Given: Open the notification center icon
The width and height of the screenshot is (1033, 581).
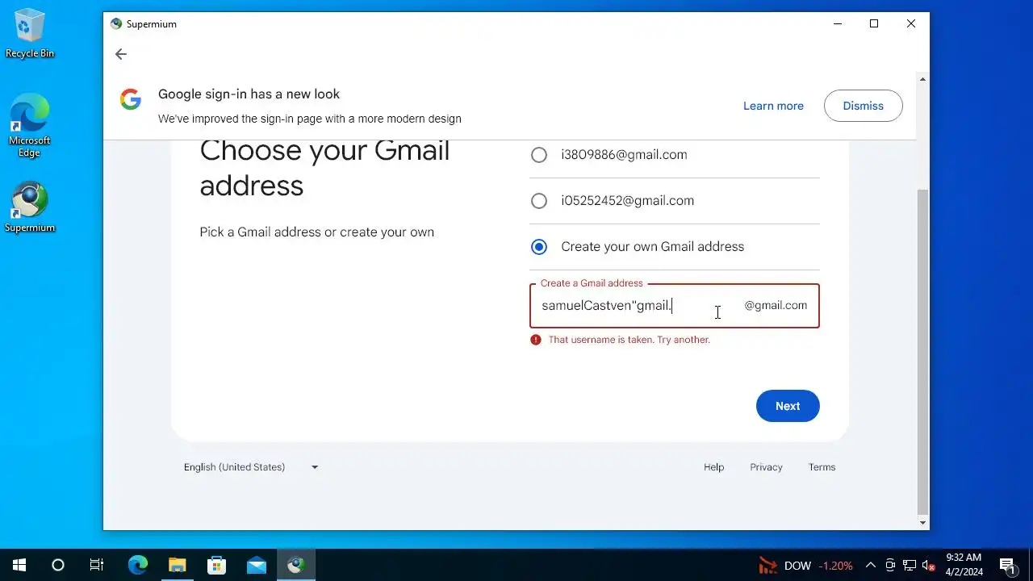Looking at the screenshot, I should pyautogui.click(x=1007, y=566).
